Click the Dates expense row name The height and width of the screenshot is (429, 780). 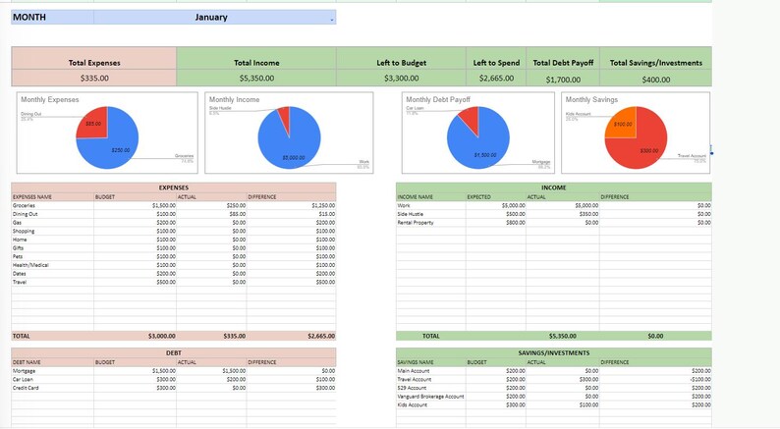click(x=52, y=274)
